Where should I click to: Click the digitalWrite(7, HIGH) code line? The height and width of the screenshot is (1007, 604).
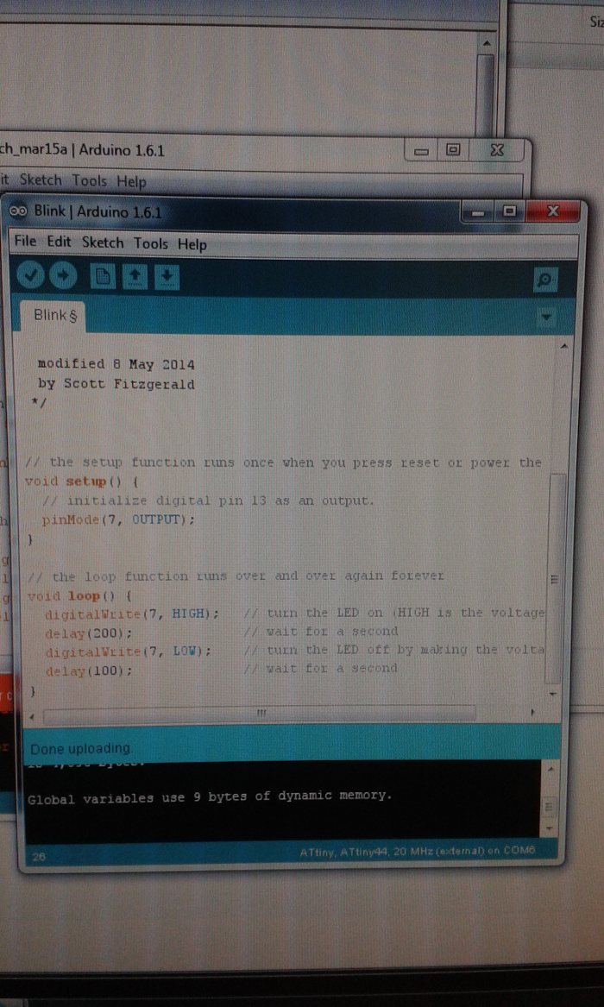tap(131, 614)
